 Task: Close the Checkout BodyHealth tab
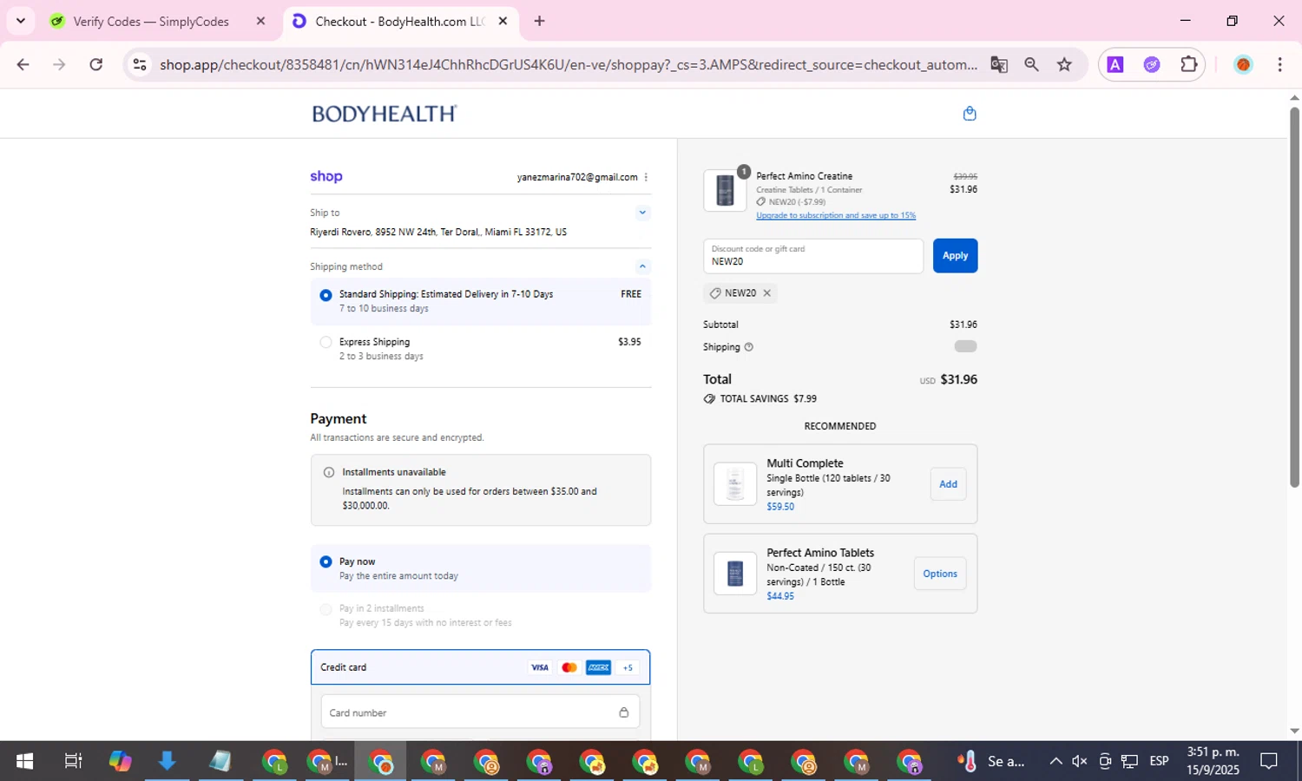pyautogui.click(x=503, y=22)
